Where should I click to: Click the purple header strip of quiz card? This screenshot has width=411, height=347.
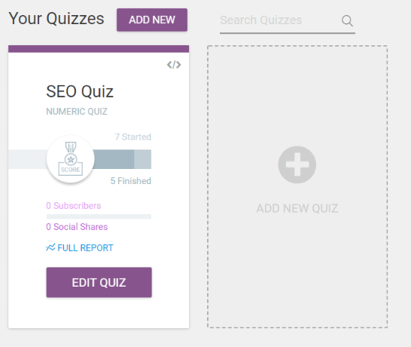pyautogui.click(x=99, y=49)
